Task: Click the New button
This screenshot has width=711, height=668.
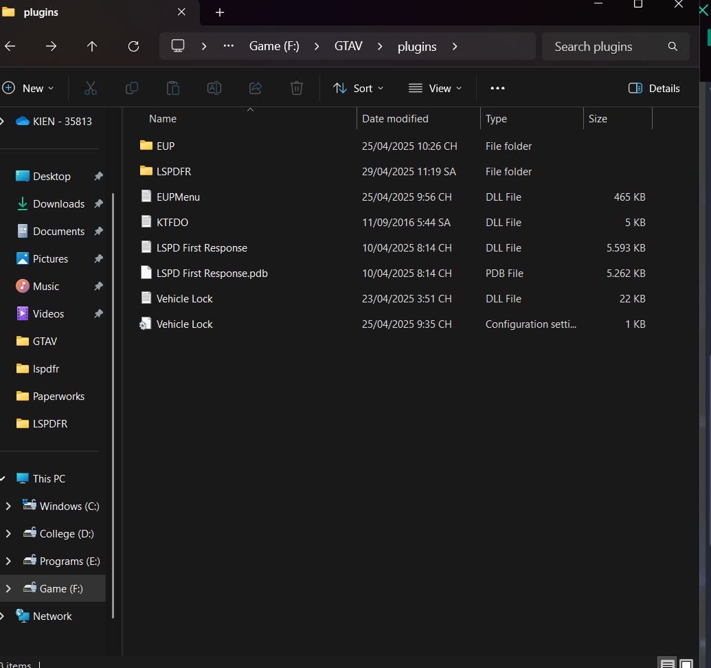Action: tap(27, 88)
